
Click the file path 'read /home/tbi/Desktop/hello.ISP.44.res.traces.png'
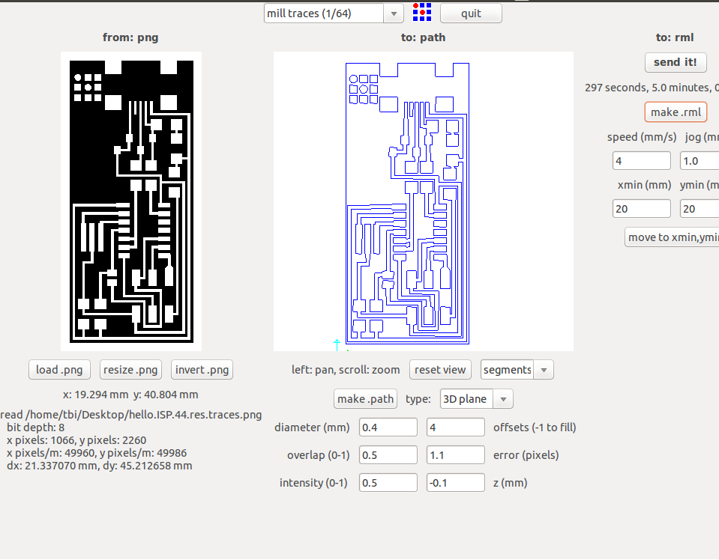(131, 415)
